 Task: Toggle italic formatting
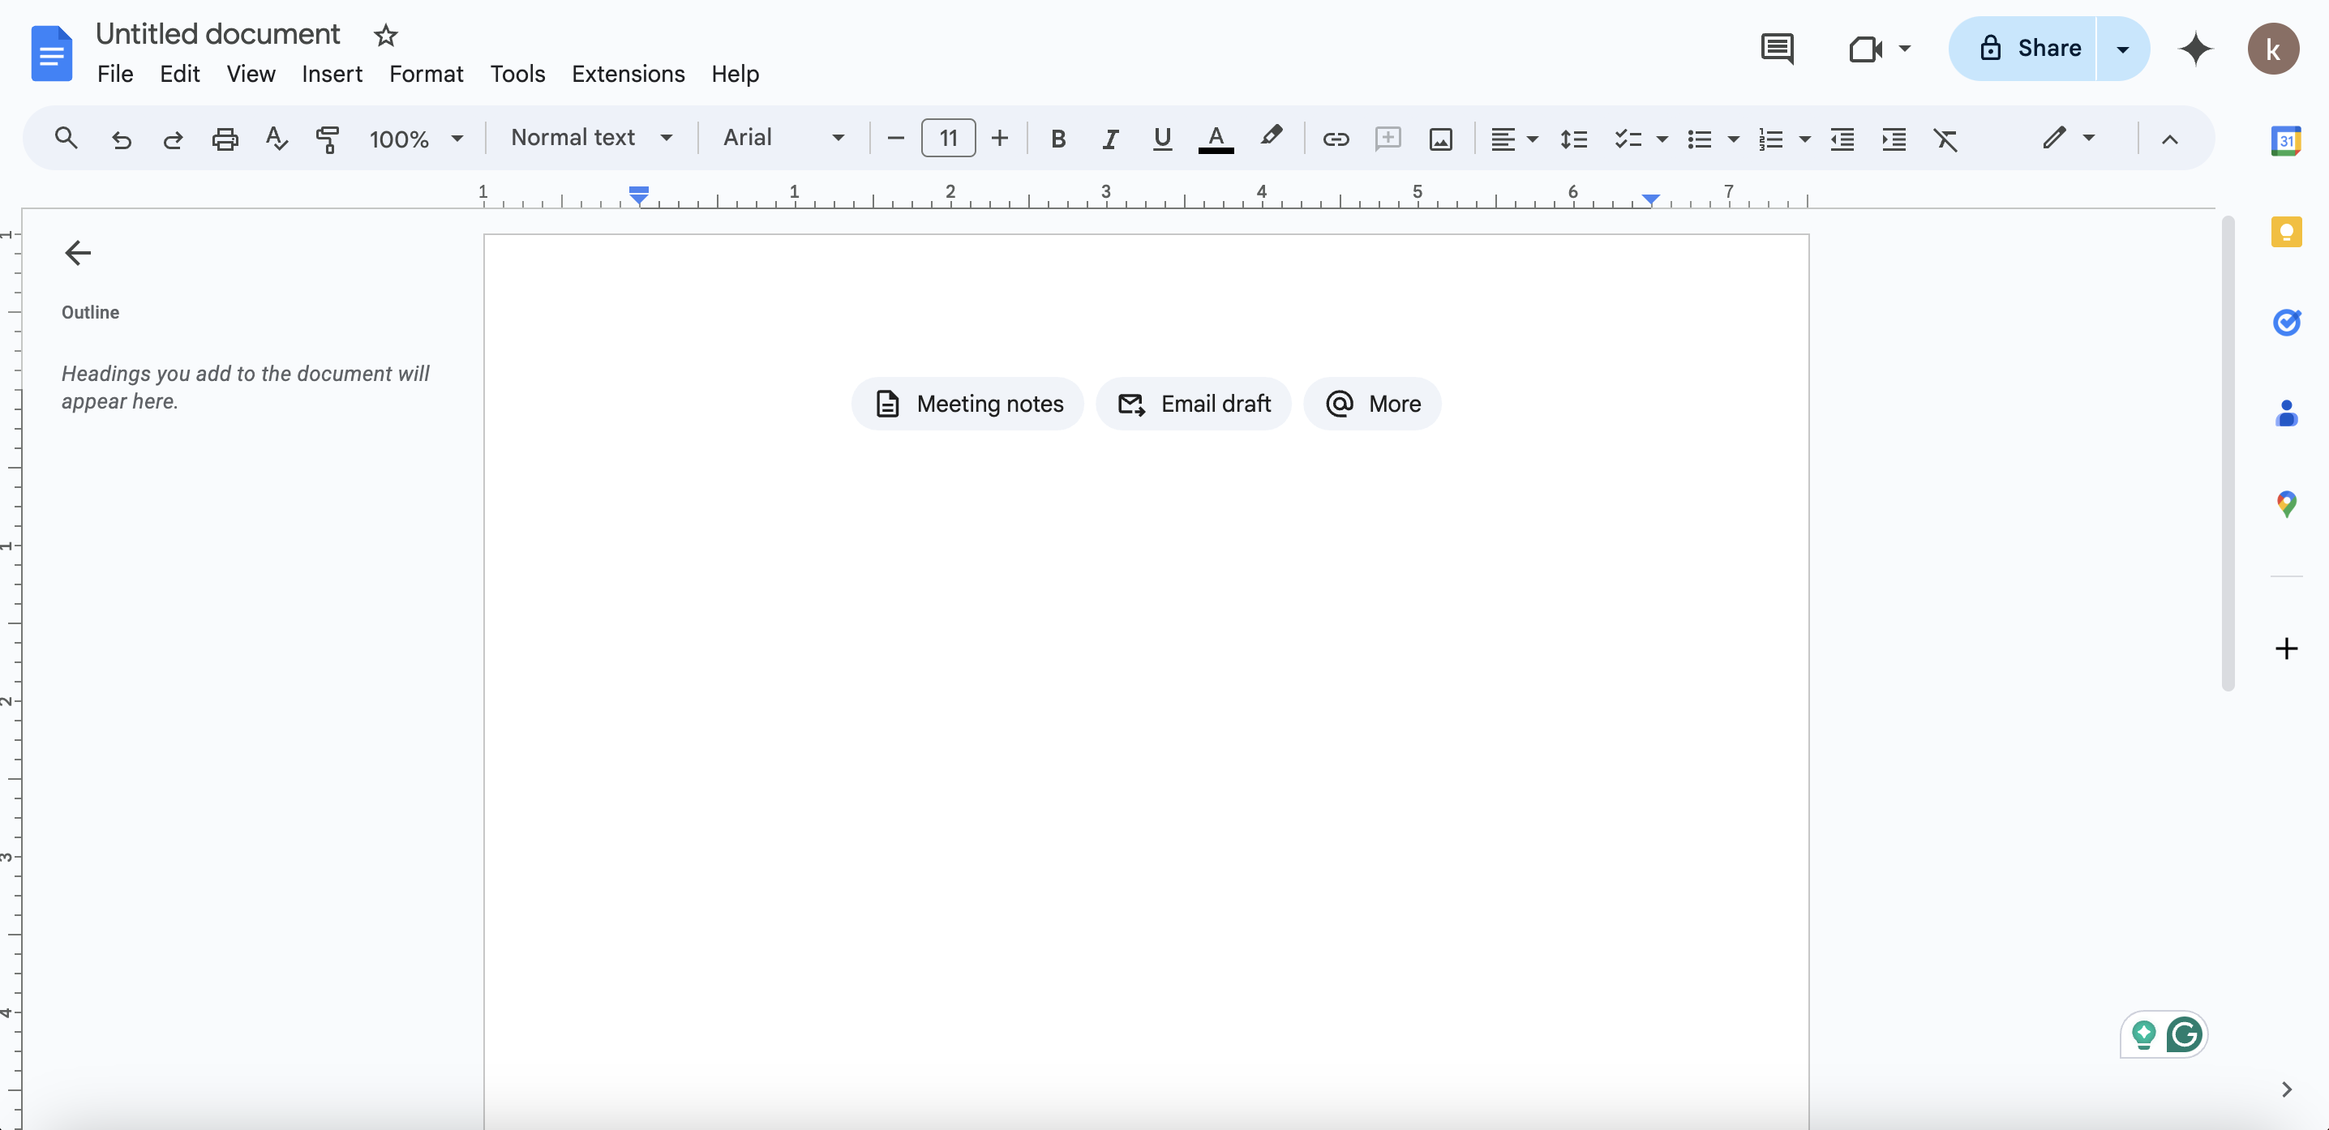1109,139
